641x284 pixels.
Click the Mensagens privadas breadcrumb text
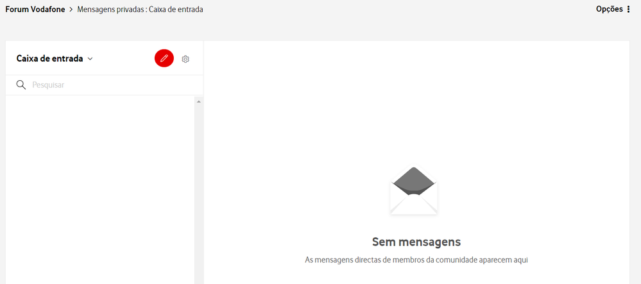[x=110, y=10]
